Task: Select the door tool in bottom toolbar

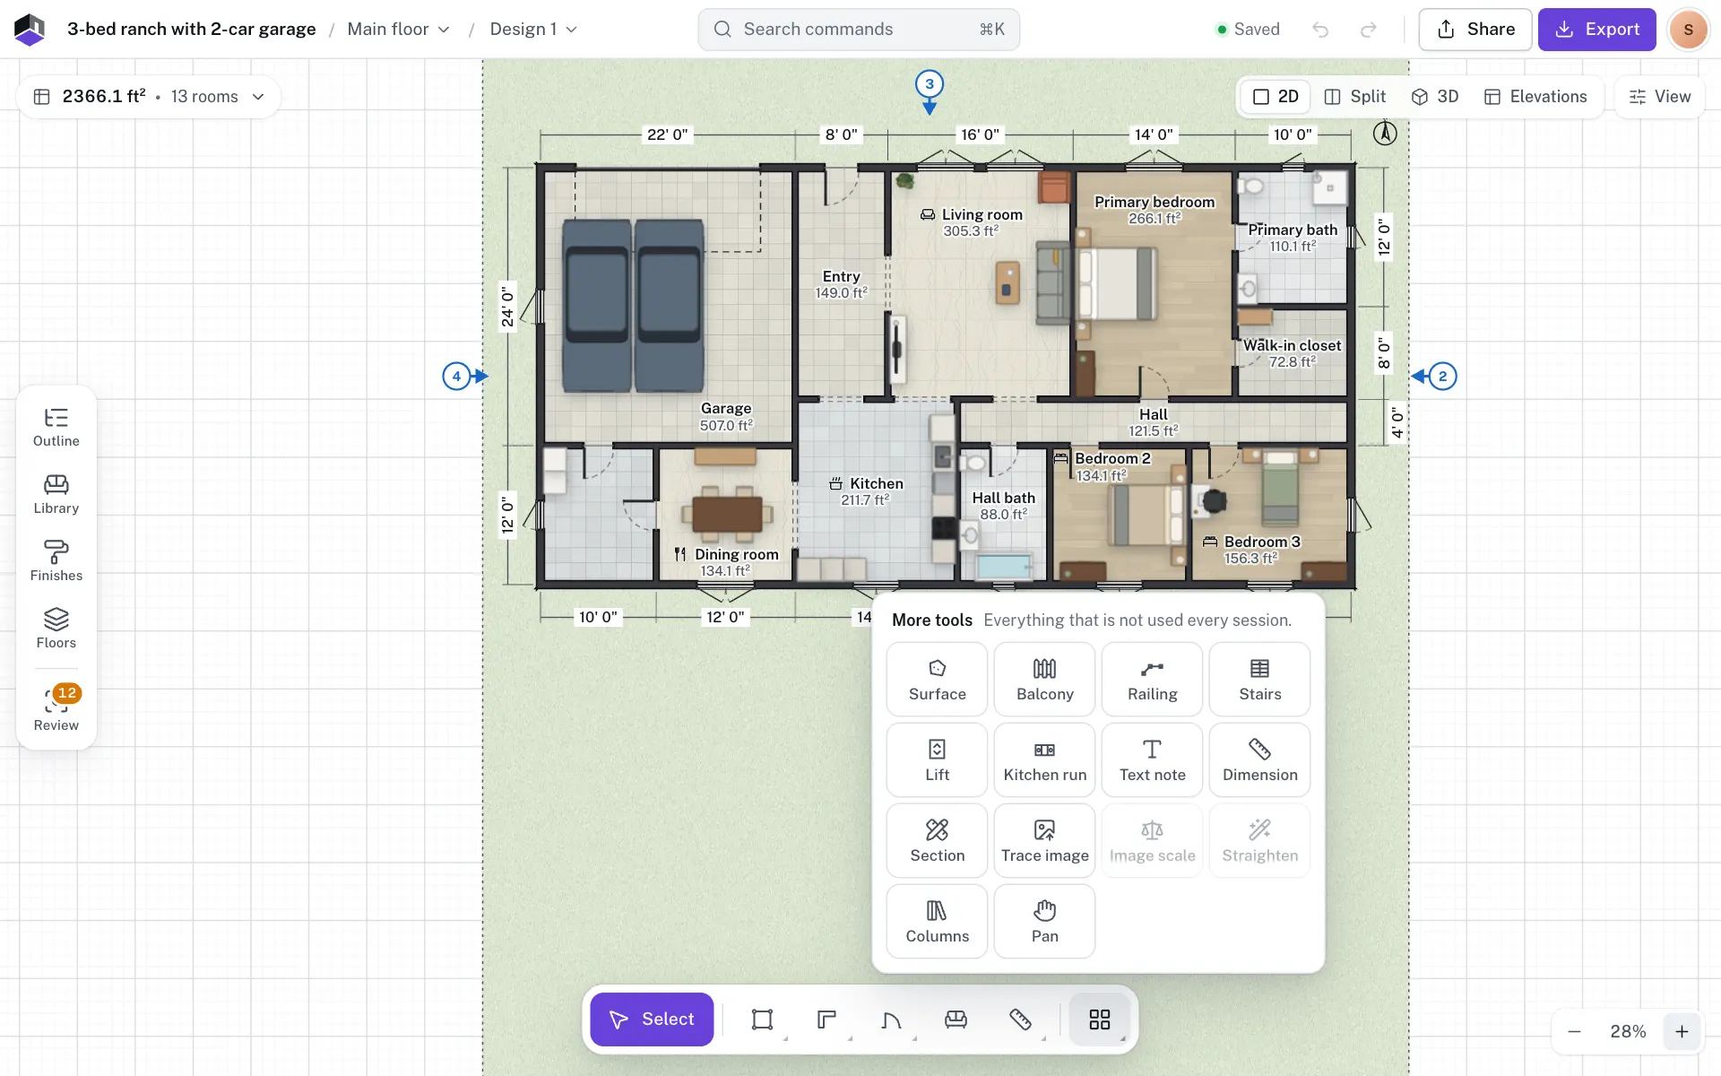Action: point(892,1020)
